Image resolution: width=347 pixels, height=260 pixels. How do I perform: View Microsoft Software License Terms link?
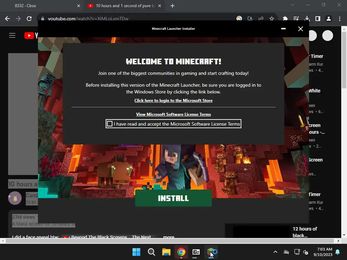pos(173,114)
